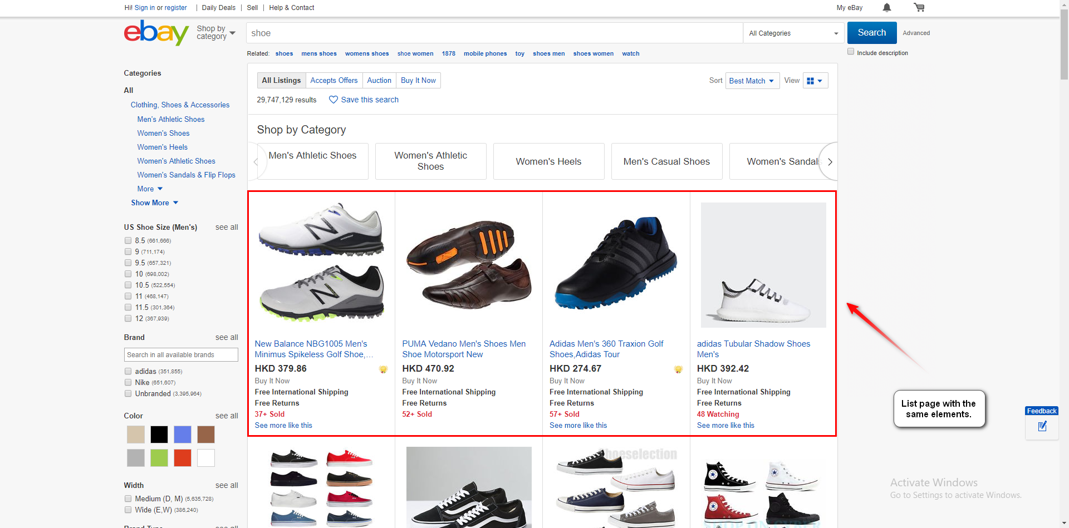Tick the US shoe size 9 checkbox
The image size is (1069, 528).
tap(128, 251)
